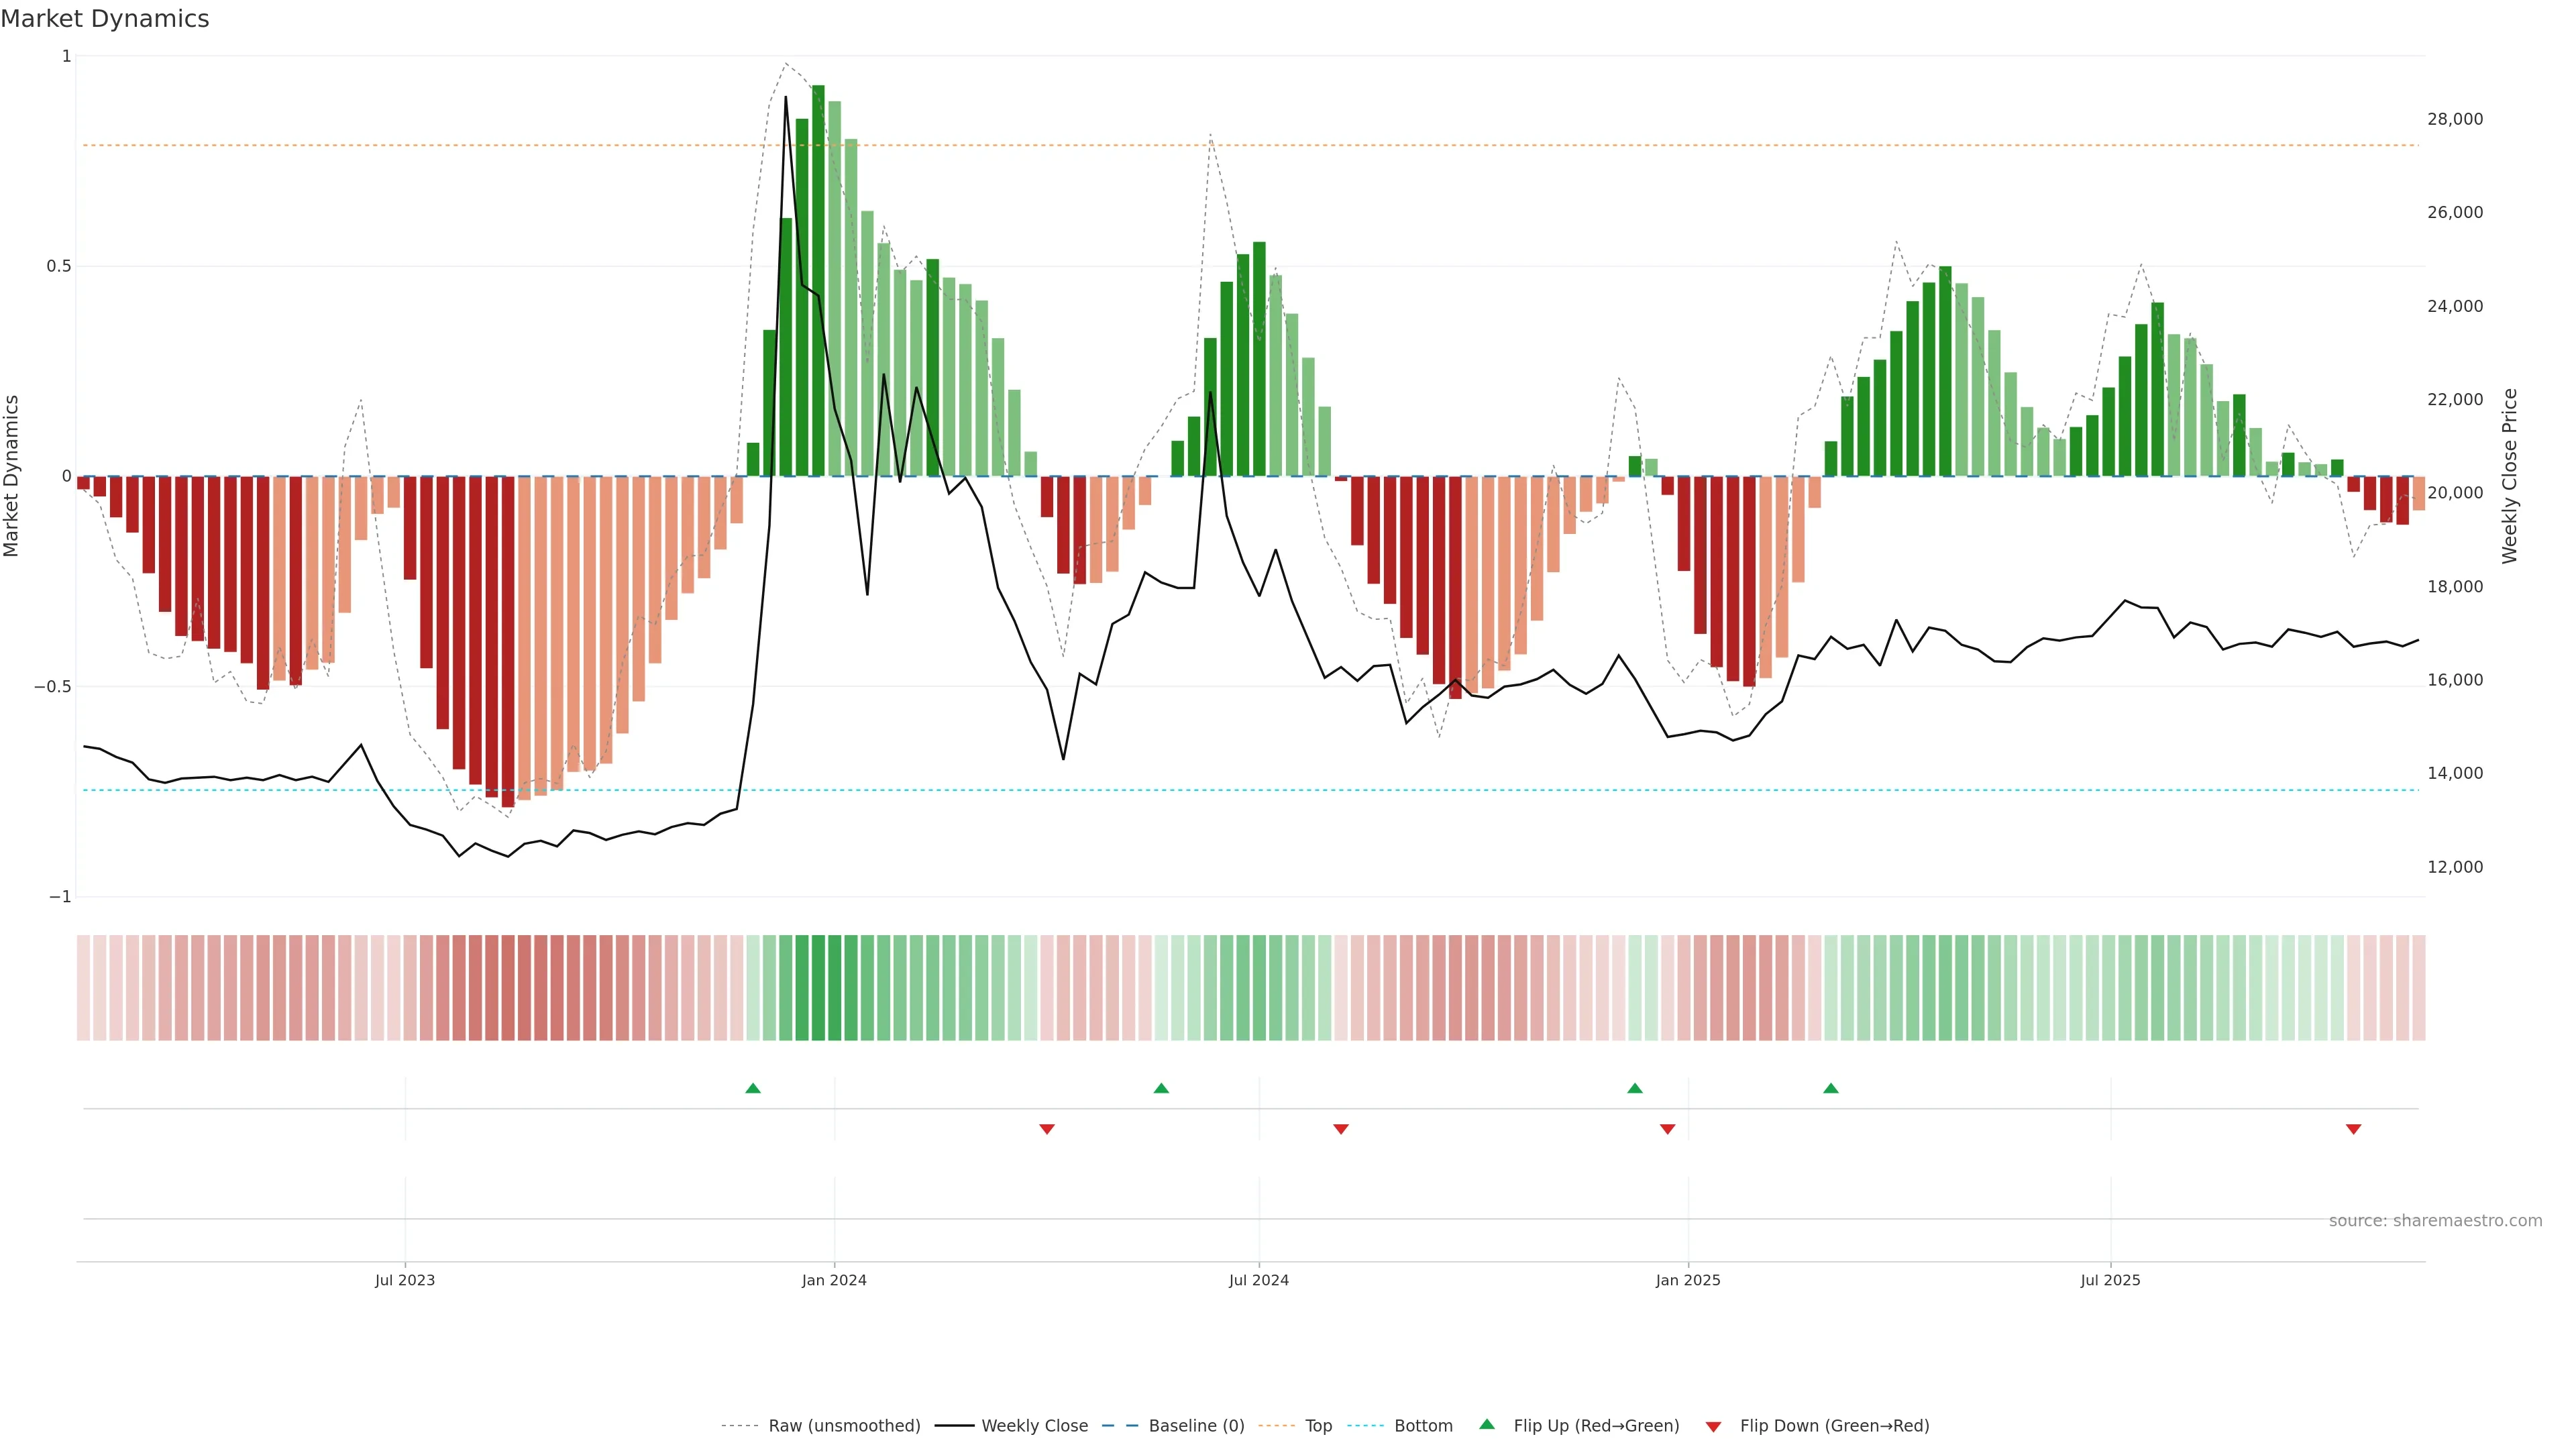
Task: Click the red Flip Down marker just after Jul 2024
Action: point(1341,1129)
